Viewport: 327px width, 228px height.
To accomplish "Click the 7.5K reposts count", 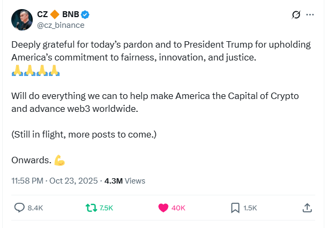I will coord(106,208).
